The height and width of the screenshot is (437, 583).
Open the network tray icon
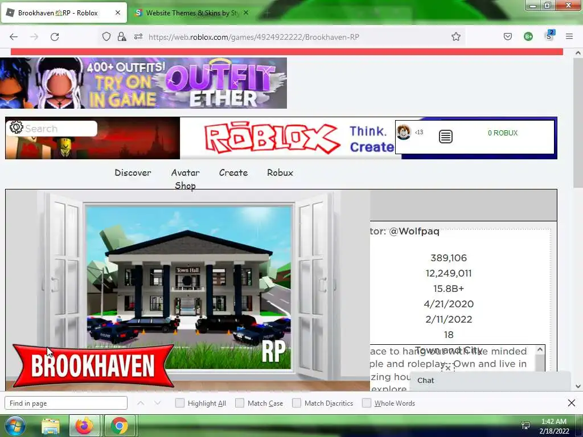pyautogui.click(x=525, y=426)
